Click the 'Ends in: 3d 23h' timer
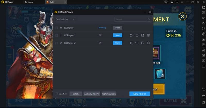This screenshot has height=108, width=206. [174, 33]
